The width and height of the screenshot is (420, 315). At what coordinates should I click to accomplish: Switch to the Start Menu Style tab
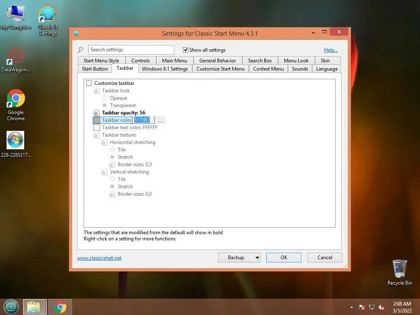coord(101,61)
